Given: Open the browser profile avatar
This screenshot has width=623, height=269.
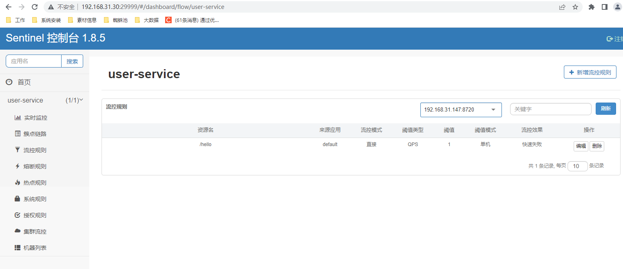Looking at the screenshot, I should [617, 7].
